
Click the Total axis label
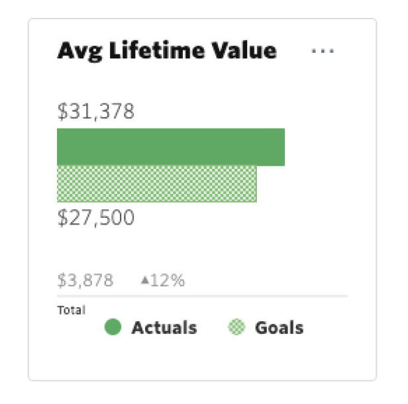tap(71, 309)
